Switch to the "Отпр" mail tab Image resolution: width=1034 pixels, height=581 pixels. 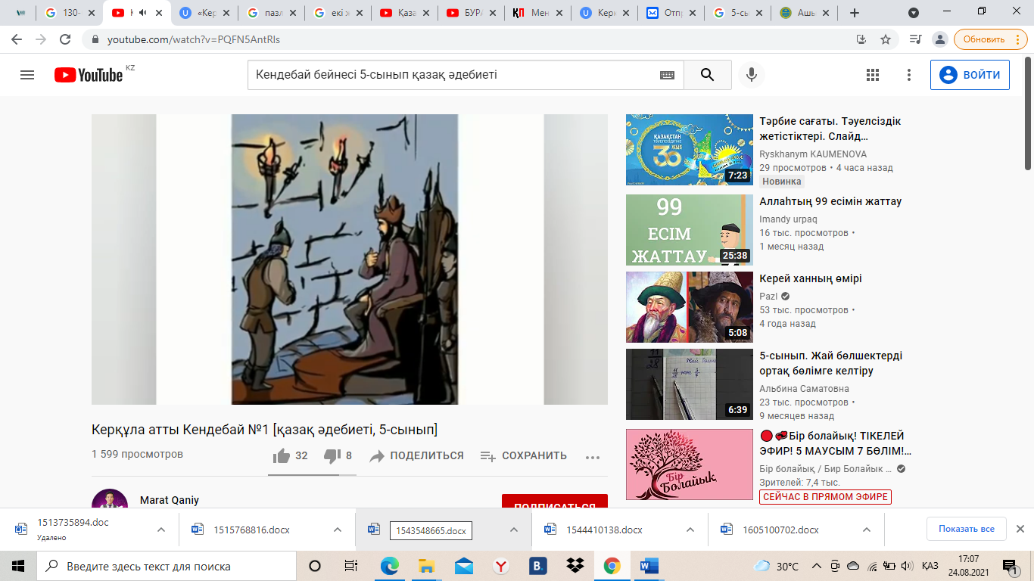pyautogui.click(x=671, y=13)
